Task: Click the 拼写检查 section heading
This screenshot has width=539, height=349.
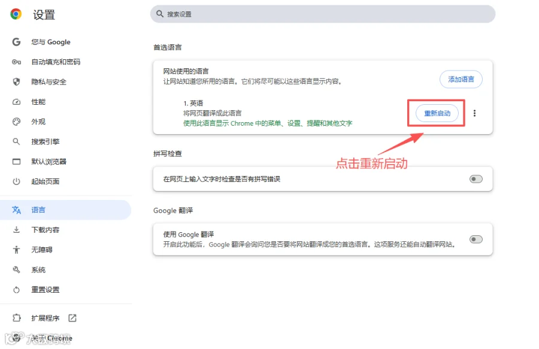Action: coord(168,153)
